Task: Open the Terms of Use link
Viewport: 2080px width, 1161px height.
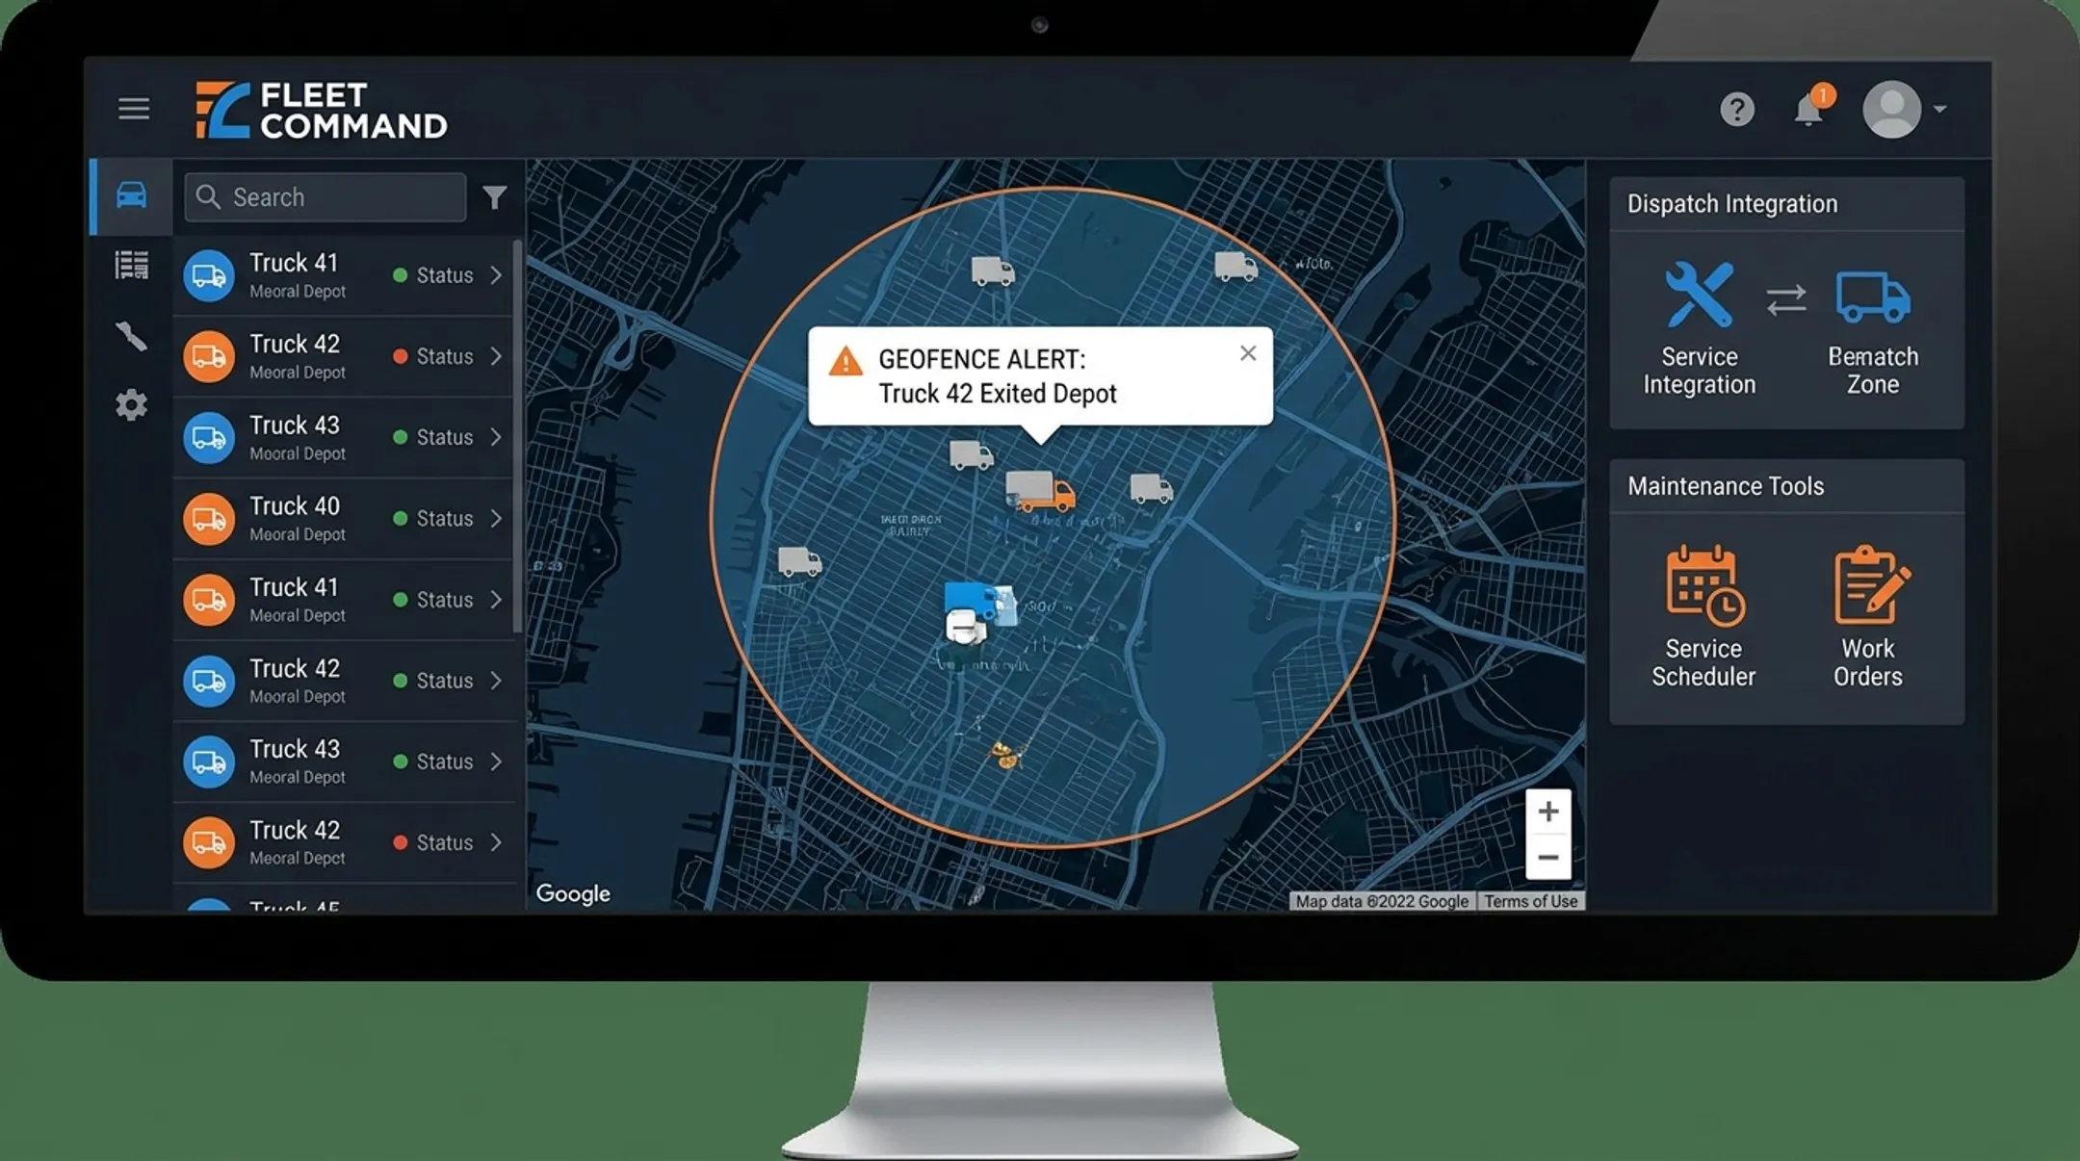Action: click(x=1530, y=901)
